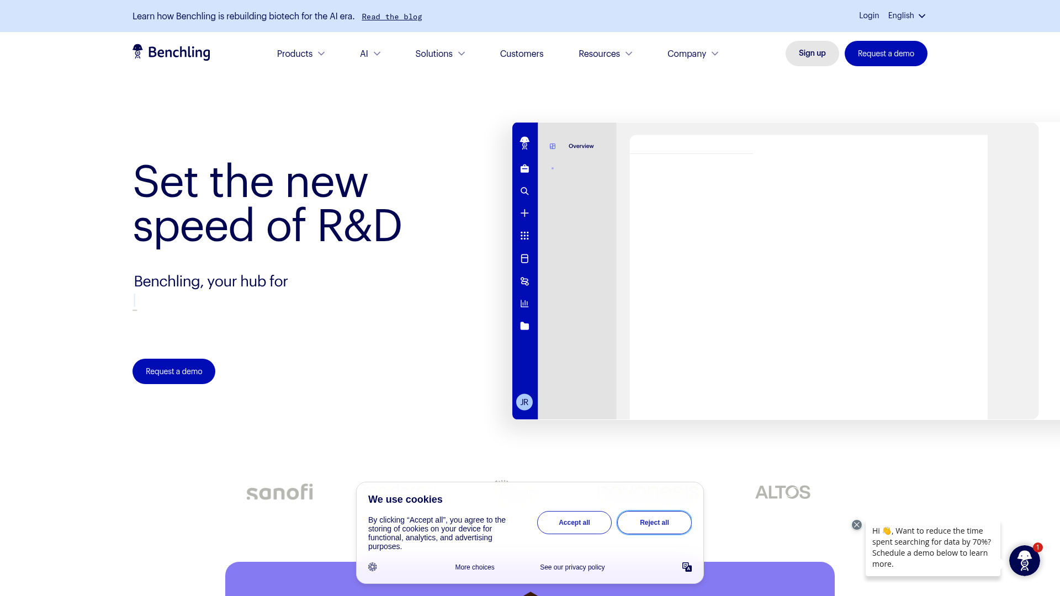Accept all cookies
Image resolution: width=1060 pixels, height=596 pixels.
pyautogui.click(x=574, y=523)
